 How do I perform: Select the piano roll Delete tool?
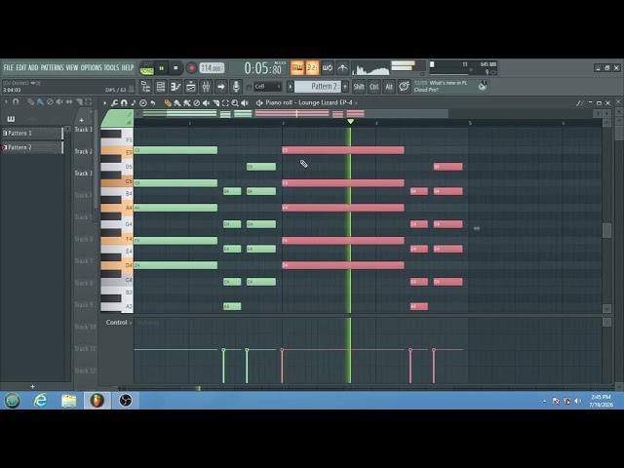coord(196,103)
